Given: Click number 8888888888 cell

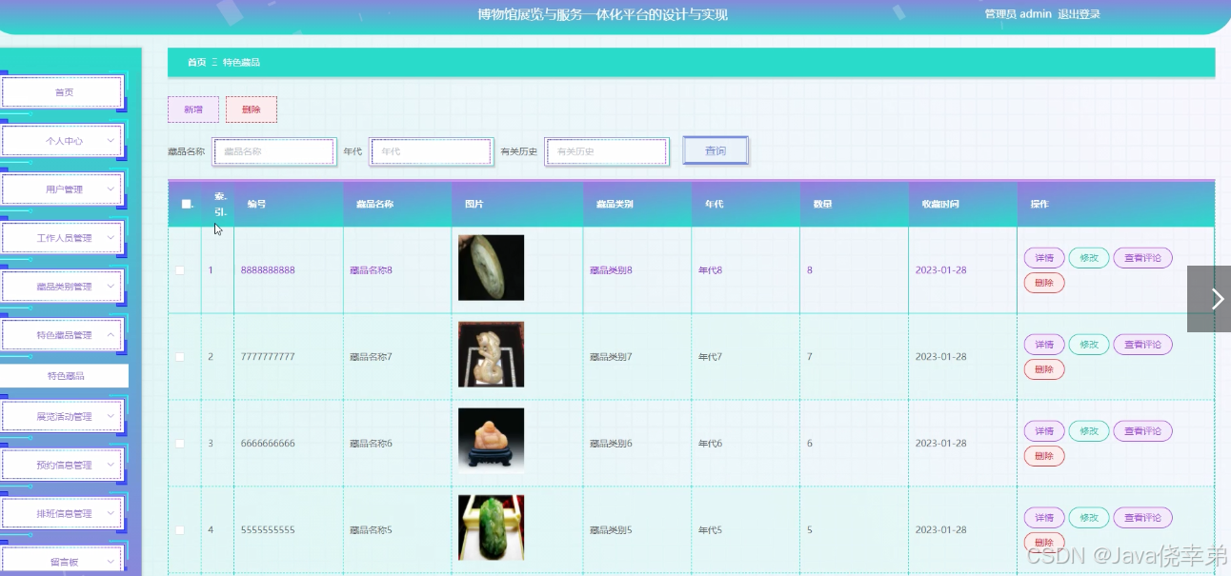Looking at the screenshot, I should pyautogui.click(x=268, y=270).
